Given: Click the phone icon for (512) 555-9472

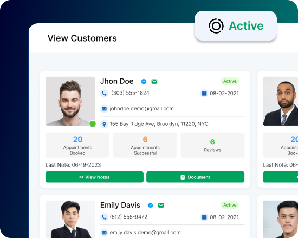Looking at the screenshot, I should click(x=104, y=217).
